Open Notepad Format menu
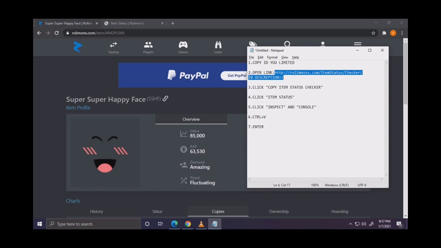This screenshot has height=248, width=441. click(272, 57)
